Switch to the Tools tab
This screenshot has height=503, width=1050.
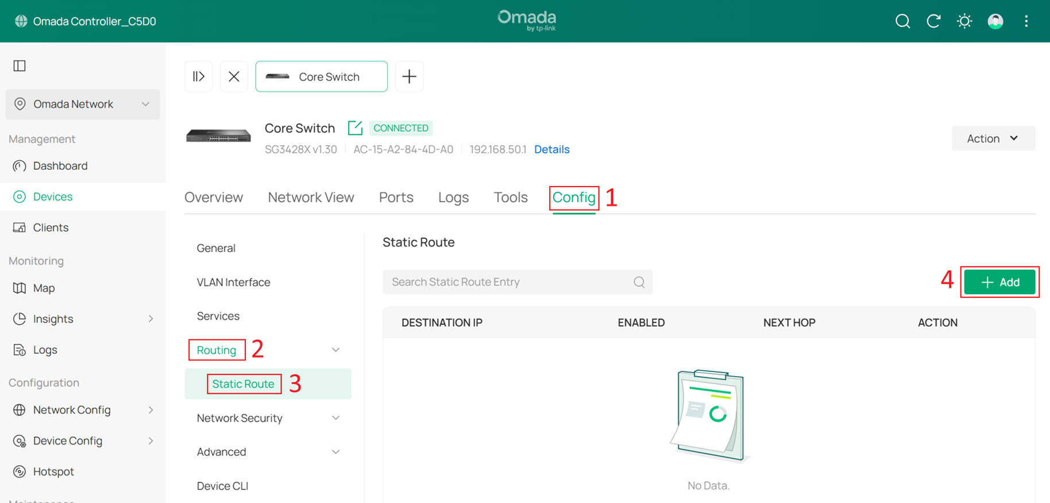click(511, 198)
